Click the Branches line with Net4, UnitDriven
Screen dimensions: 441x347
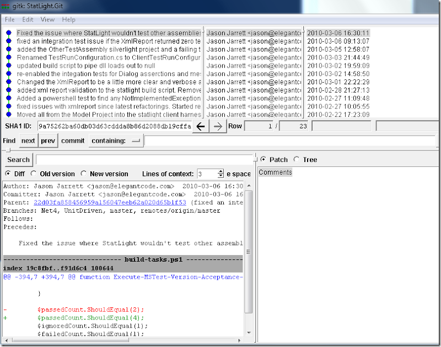112,210
